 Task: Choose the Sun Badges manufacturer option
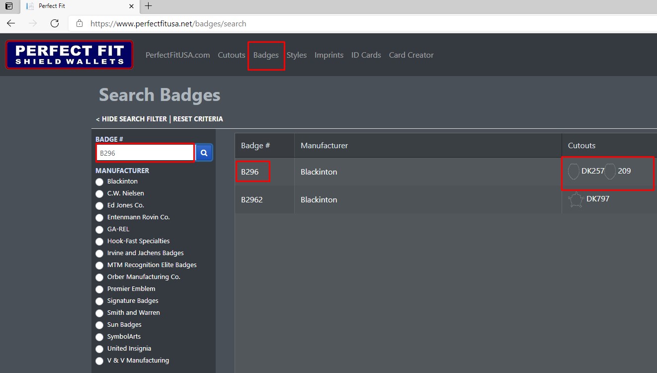pos(99,325)
